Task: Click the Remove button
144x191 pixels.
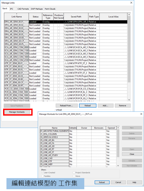Action: 123,106
